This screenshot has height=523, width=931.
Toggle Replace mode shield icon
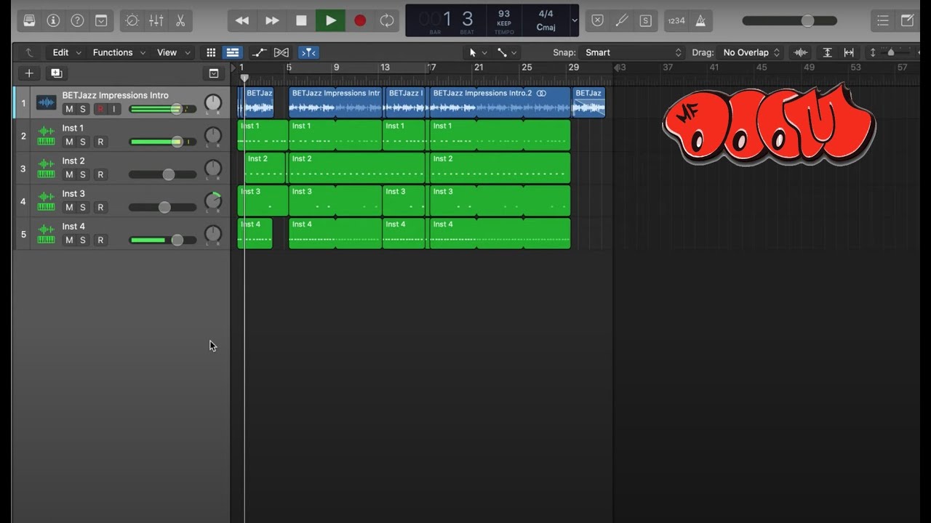597,20
